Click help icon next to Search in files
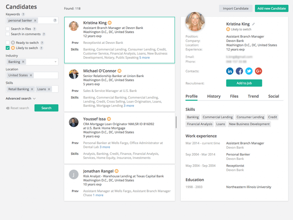This screenshot has width=293, height=220. coord(34,29)
